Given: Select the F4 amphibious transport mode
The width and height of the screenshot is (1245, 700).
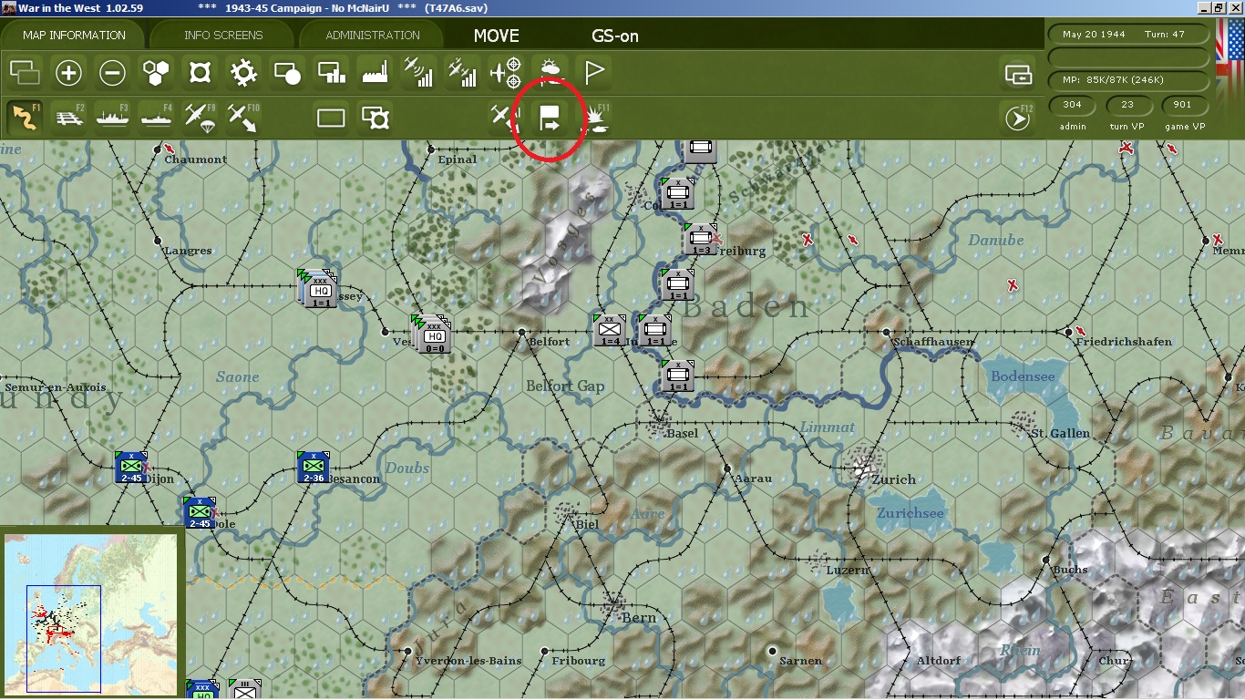Looking at the screenshot, I should coord(156,118).
